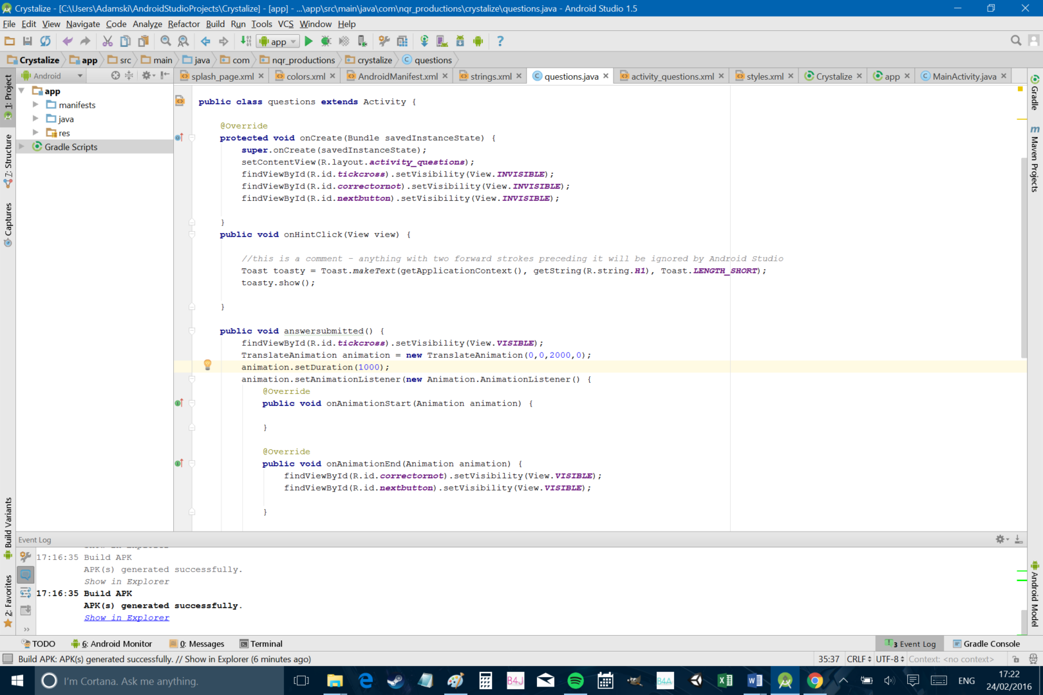Open the AVD Manager icon

pos(442,41)
